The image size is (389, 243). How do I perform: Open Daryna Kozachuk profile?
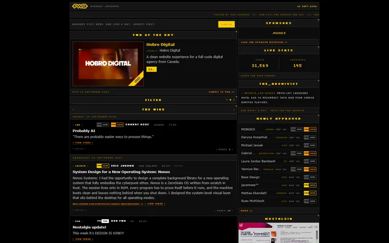254,138
